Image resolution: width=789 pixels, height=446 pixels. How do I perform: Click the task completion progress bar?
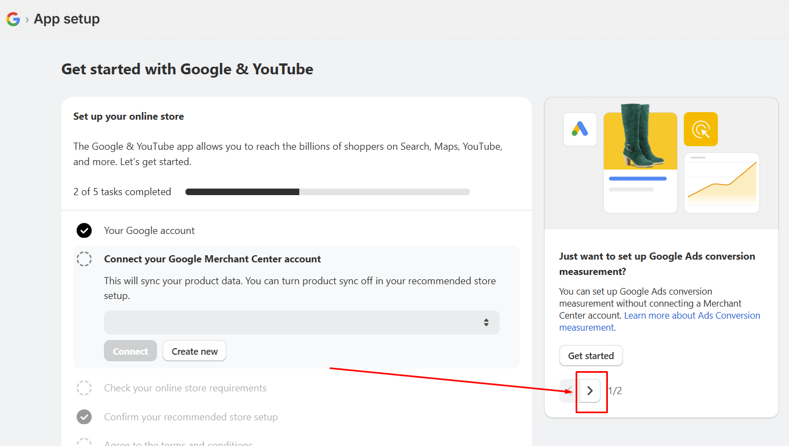tap(328, 191)
